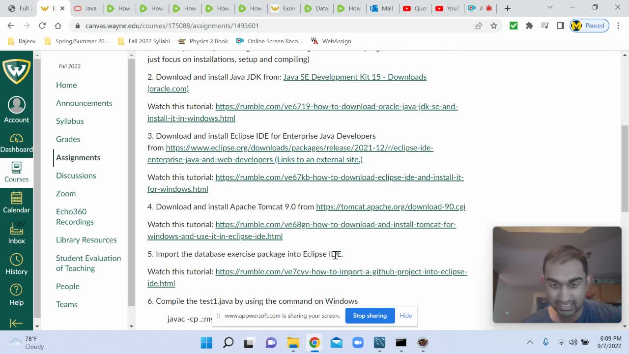
Task: Open the People page
Action: click(x=68, y=286)
